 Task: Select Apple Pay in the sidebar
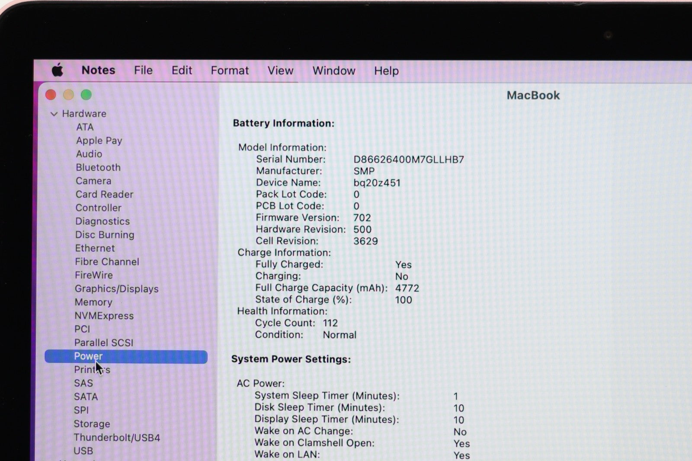[99, 141]
